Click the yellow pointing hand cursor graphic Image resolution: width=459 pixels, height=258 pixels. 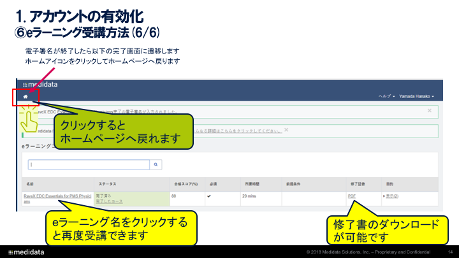click(x=28, y=117)
